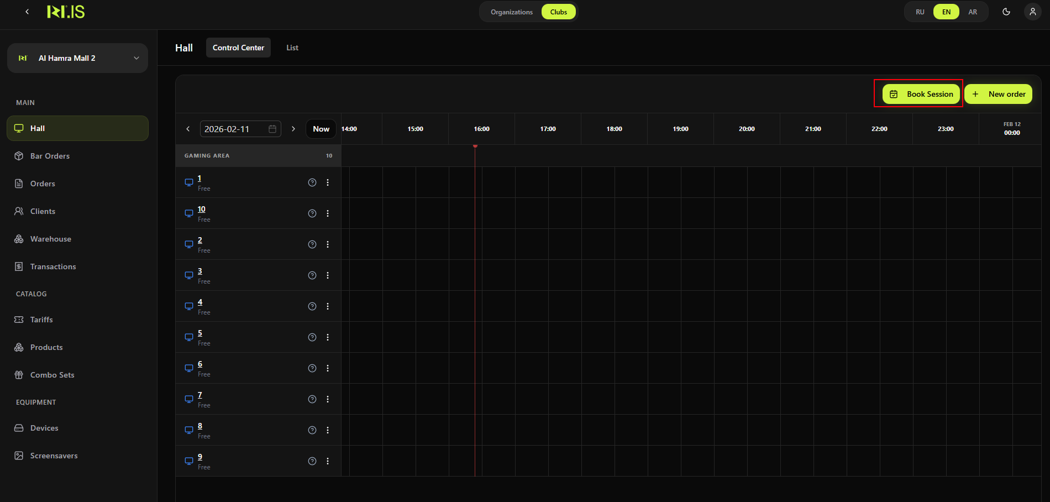
Task: Click the monitor icon for station 3
Action: [189, 275]
